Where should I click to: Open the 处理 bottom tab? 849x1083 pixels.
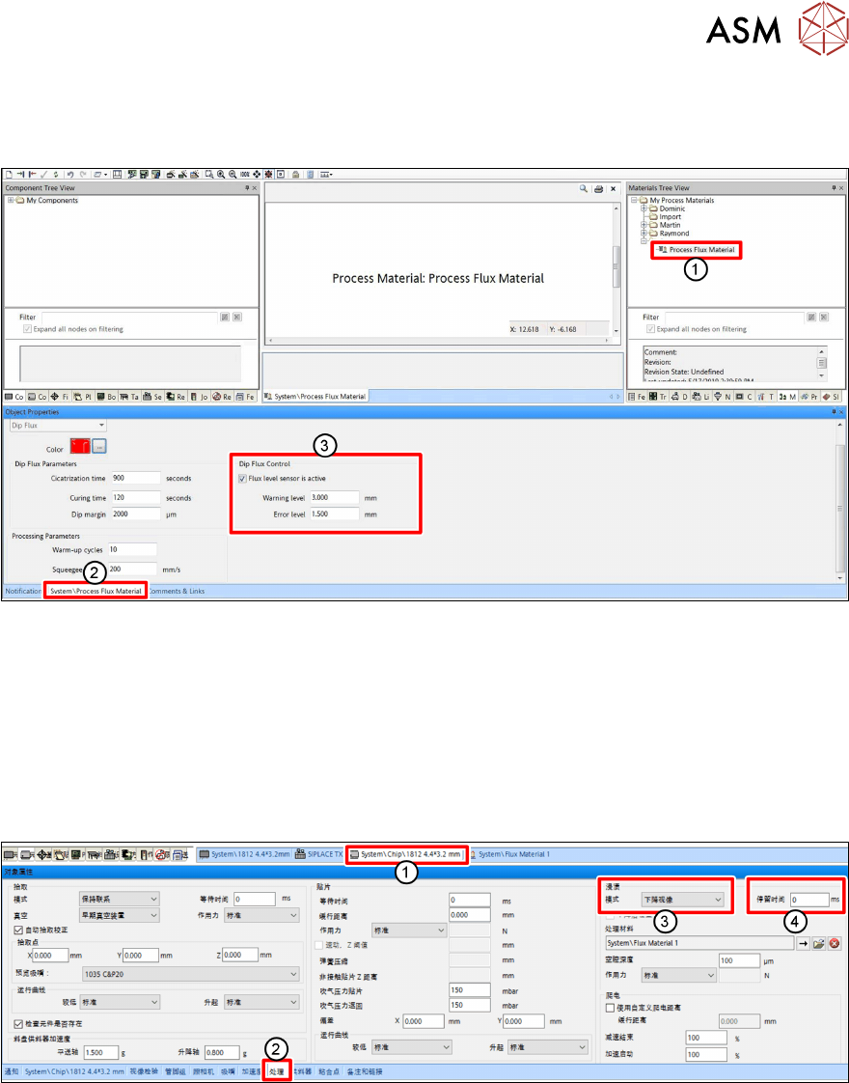pyautogui.click(x=276, y=1072)
